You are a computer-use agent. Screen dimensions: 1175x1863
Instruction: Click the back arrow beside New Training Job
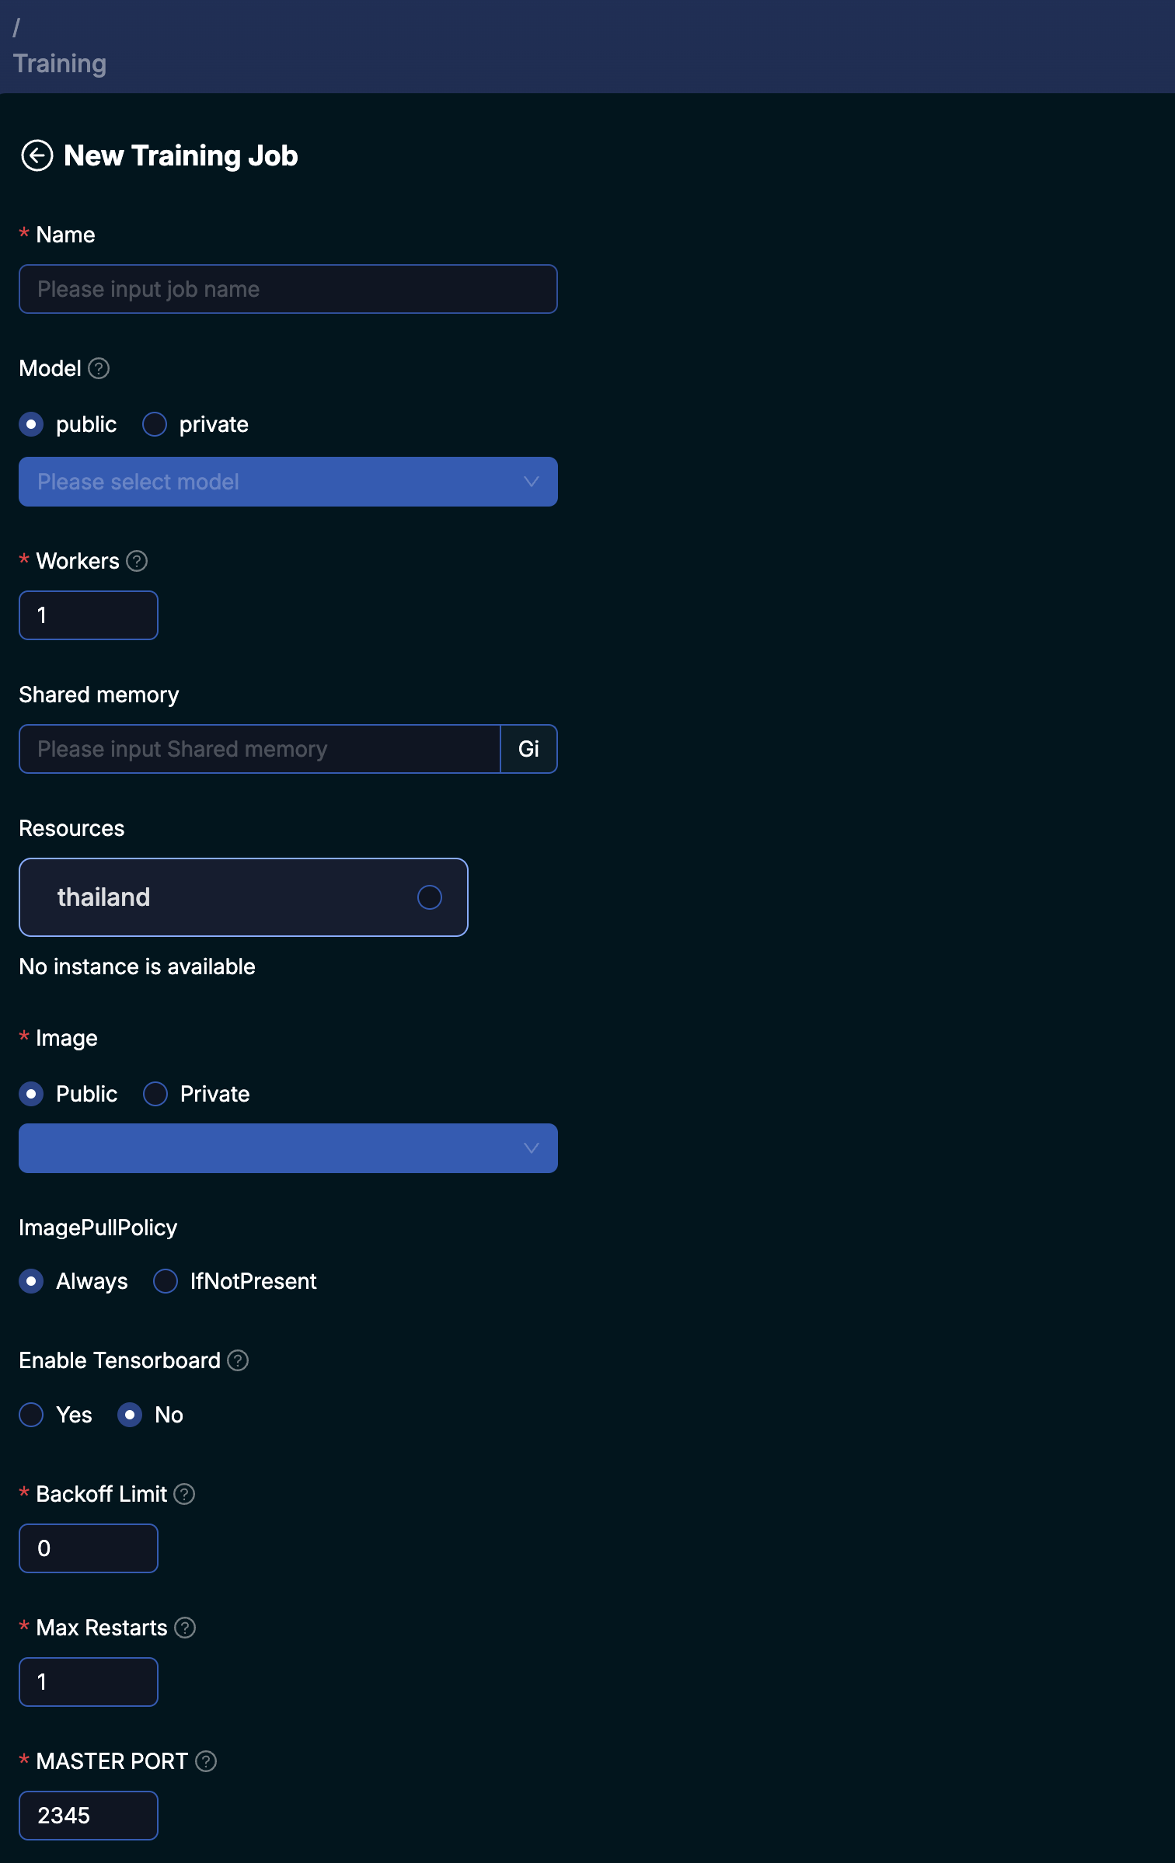(37, 155)
